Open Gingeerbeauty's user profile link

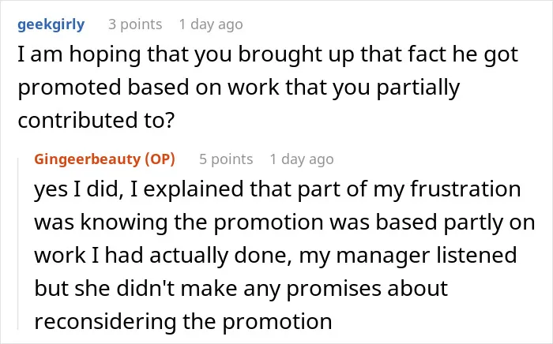pyautogui.click(x=88, y=159)
